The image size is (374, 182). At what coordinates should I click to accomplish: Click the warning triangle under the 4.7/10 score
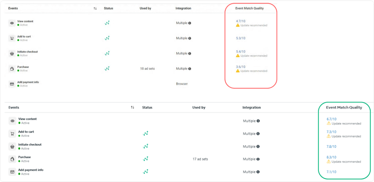coord(237,25)
